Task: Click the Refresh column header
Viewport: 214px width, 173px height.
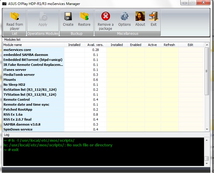Action: (x=169, y=45)
